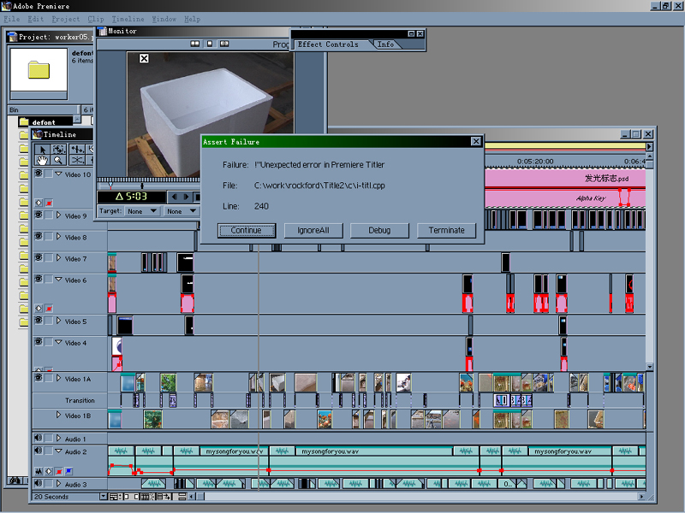685x513 pixels.
Task: Switch Monitor to Trim Mode view
Action: coord(224,44)
